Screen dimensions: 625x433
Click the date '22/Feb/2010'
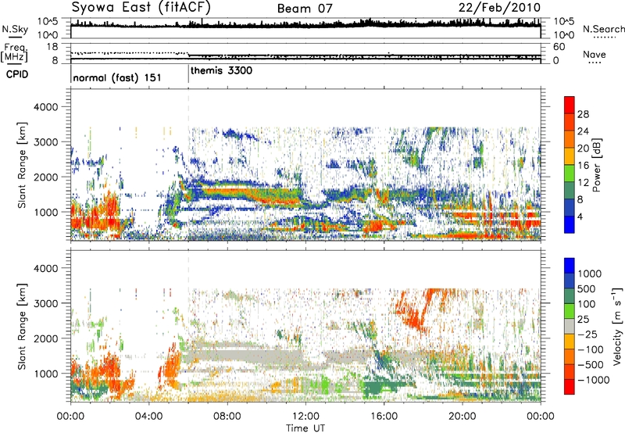click(499, 8)
